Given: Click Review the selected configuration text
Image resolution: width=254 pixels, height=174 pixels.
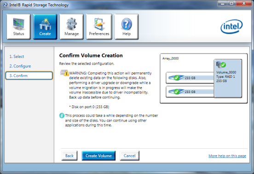Looking at the screenshot, I should coord(87,64).
